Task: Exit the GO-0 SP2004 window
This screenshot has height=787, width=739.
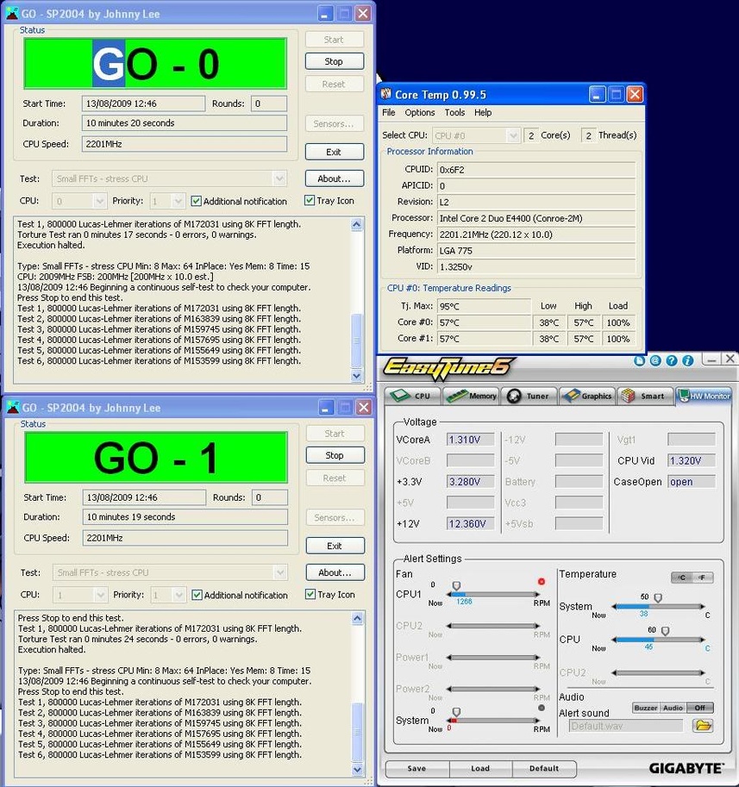Action: click(x=334, y=152)
